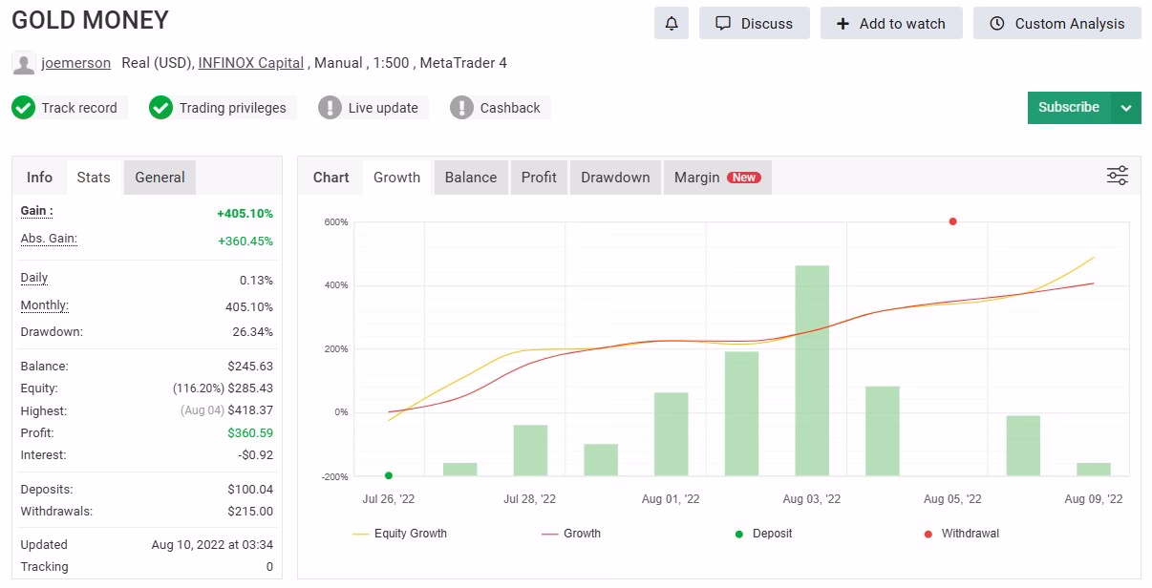The height and width of the screenshot is (588, 1152).
Task: Click the joemerson user avatar icon
Action: point(24,64)
